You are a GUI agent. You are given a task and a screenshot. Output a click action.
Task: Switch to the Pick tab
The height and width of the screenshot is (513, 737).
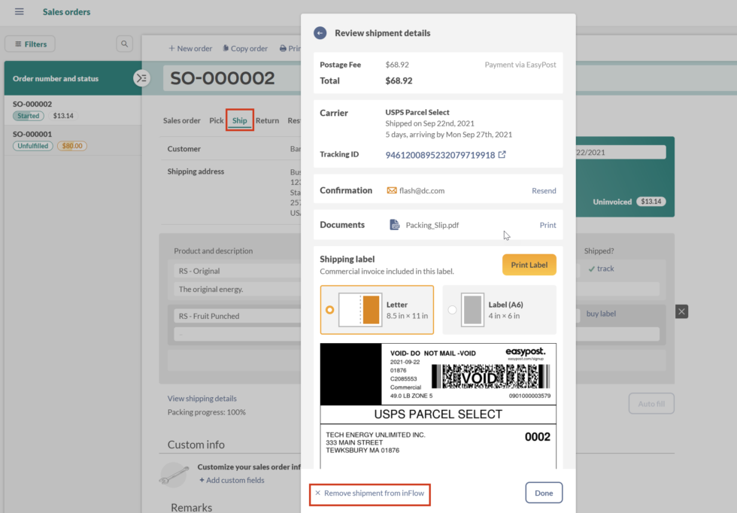(x=216, y=120)
